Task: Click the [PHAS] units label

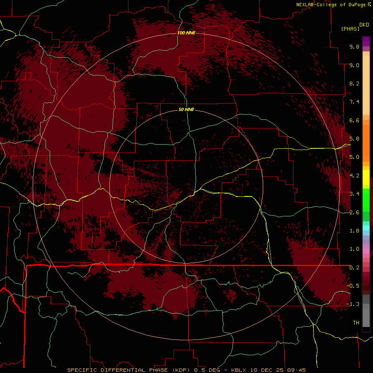Action: 350,29
